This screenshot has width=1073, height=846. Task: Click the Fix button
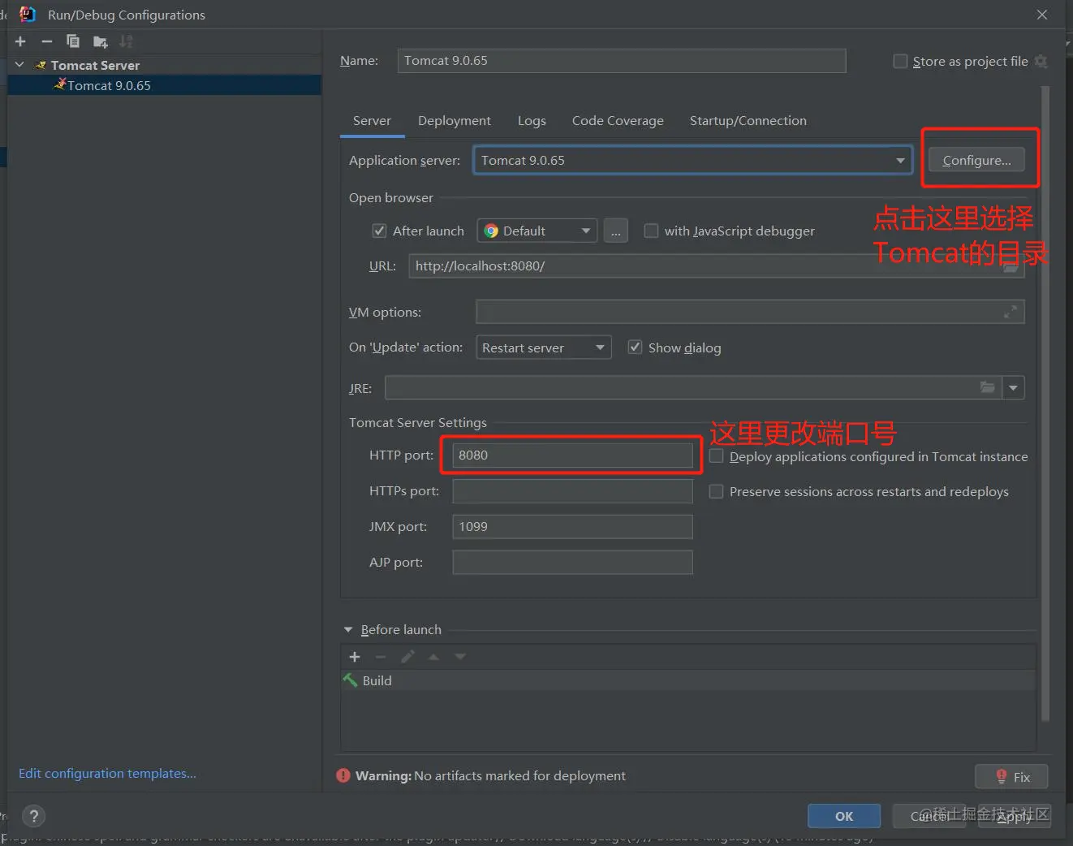[1011, 777]
